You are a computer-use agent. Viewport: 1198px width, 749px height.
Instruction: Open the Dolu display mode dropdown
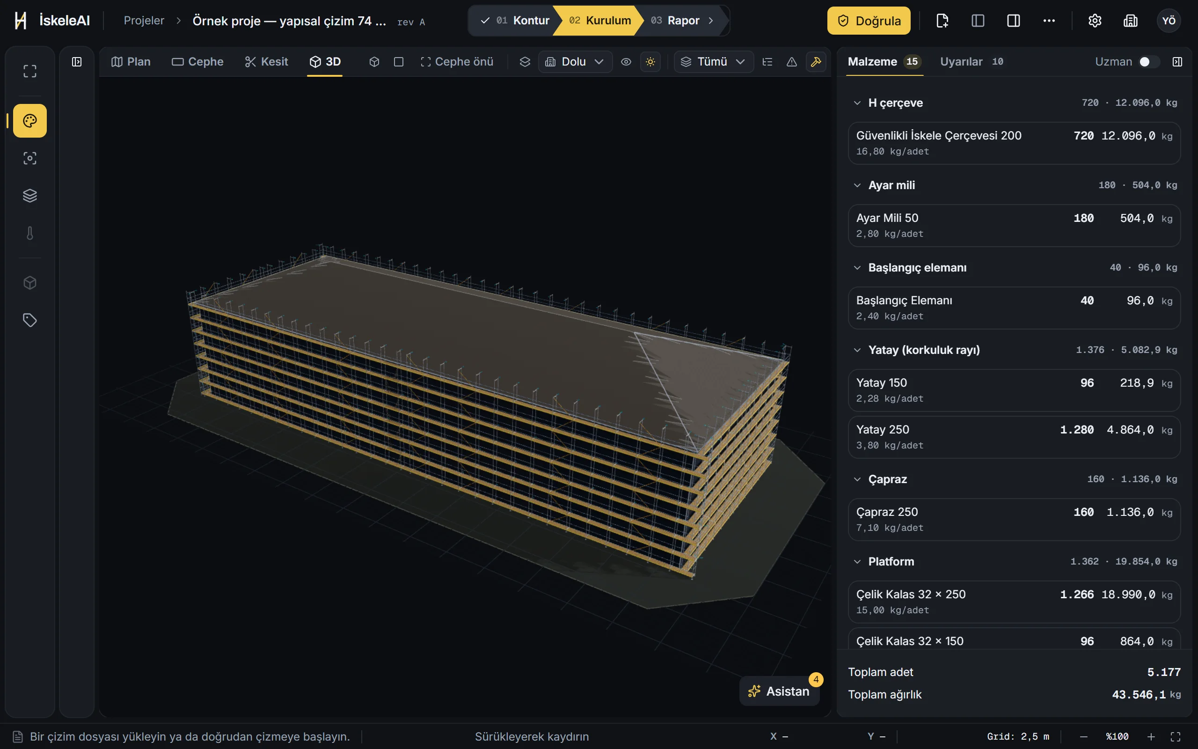click(x=575, y=62)
